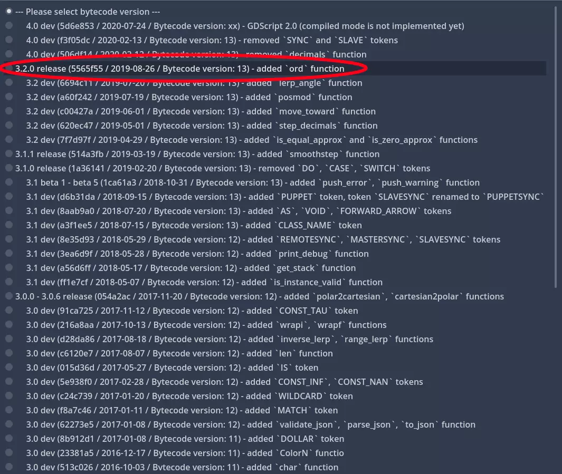Select 3.1 dev a56d6ff added get_stack
The height and width of the screenshot is (474, 562).
click(x=275, y=268)
